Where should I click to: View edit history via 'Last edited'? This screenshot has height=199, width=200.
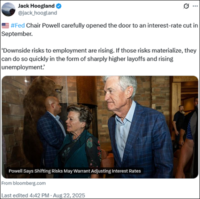(14, 195)
